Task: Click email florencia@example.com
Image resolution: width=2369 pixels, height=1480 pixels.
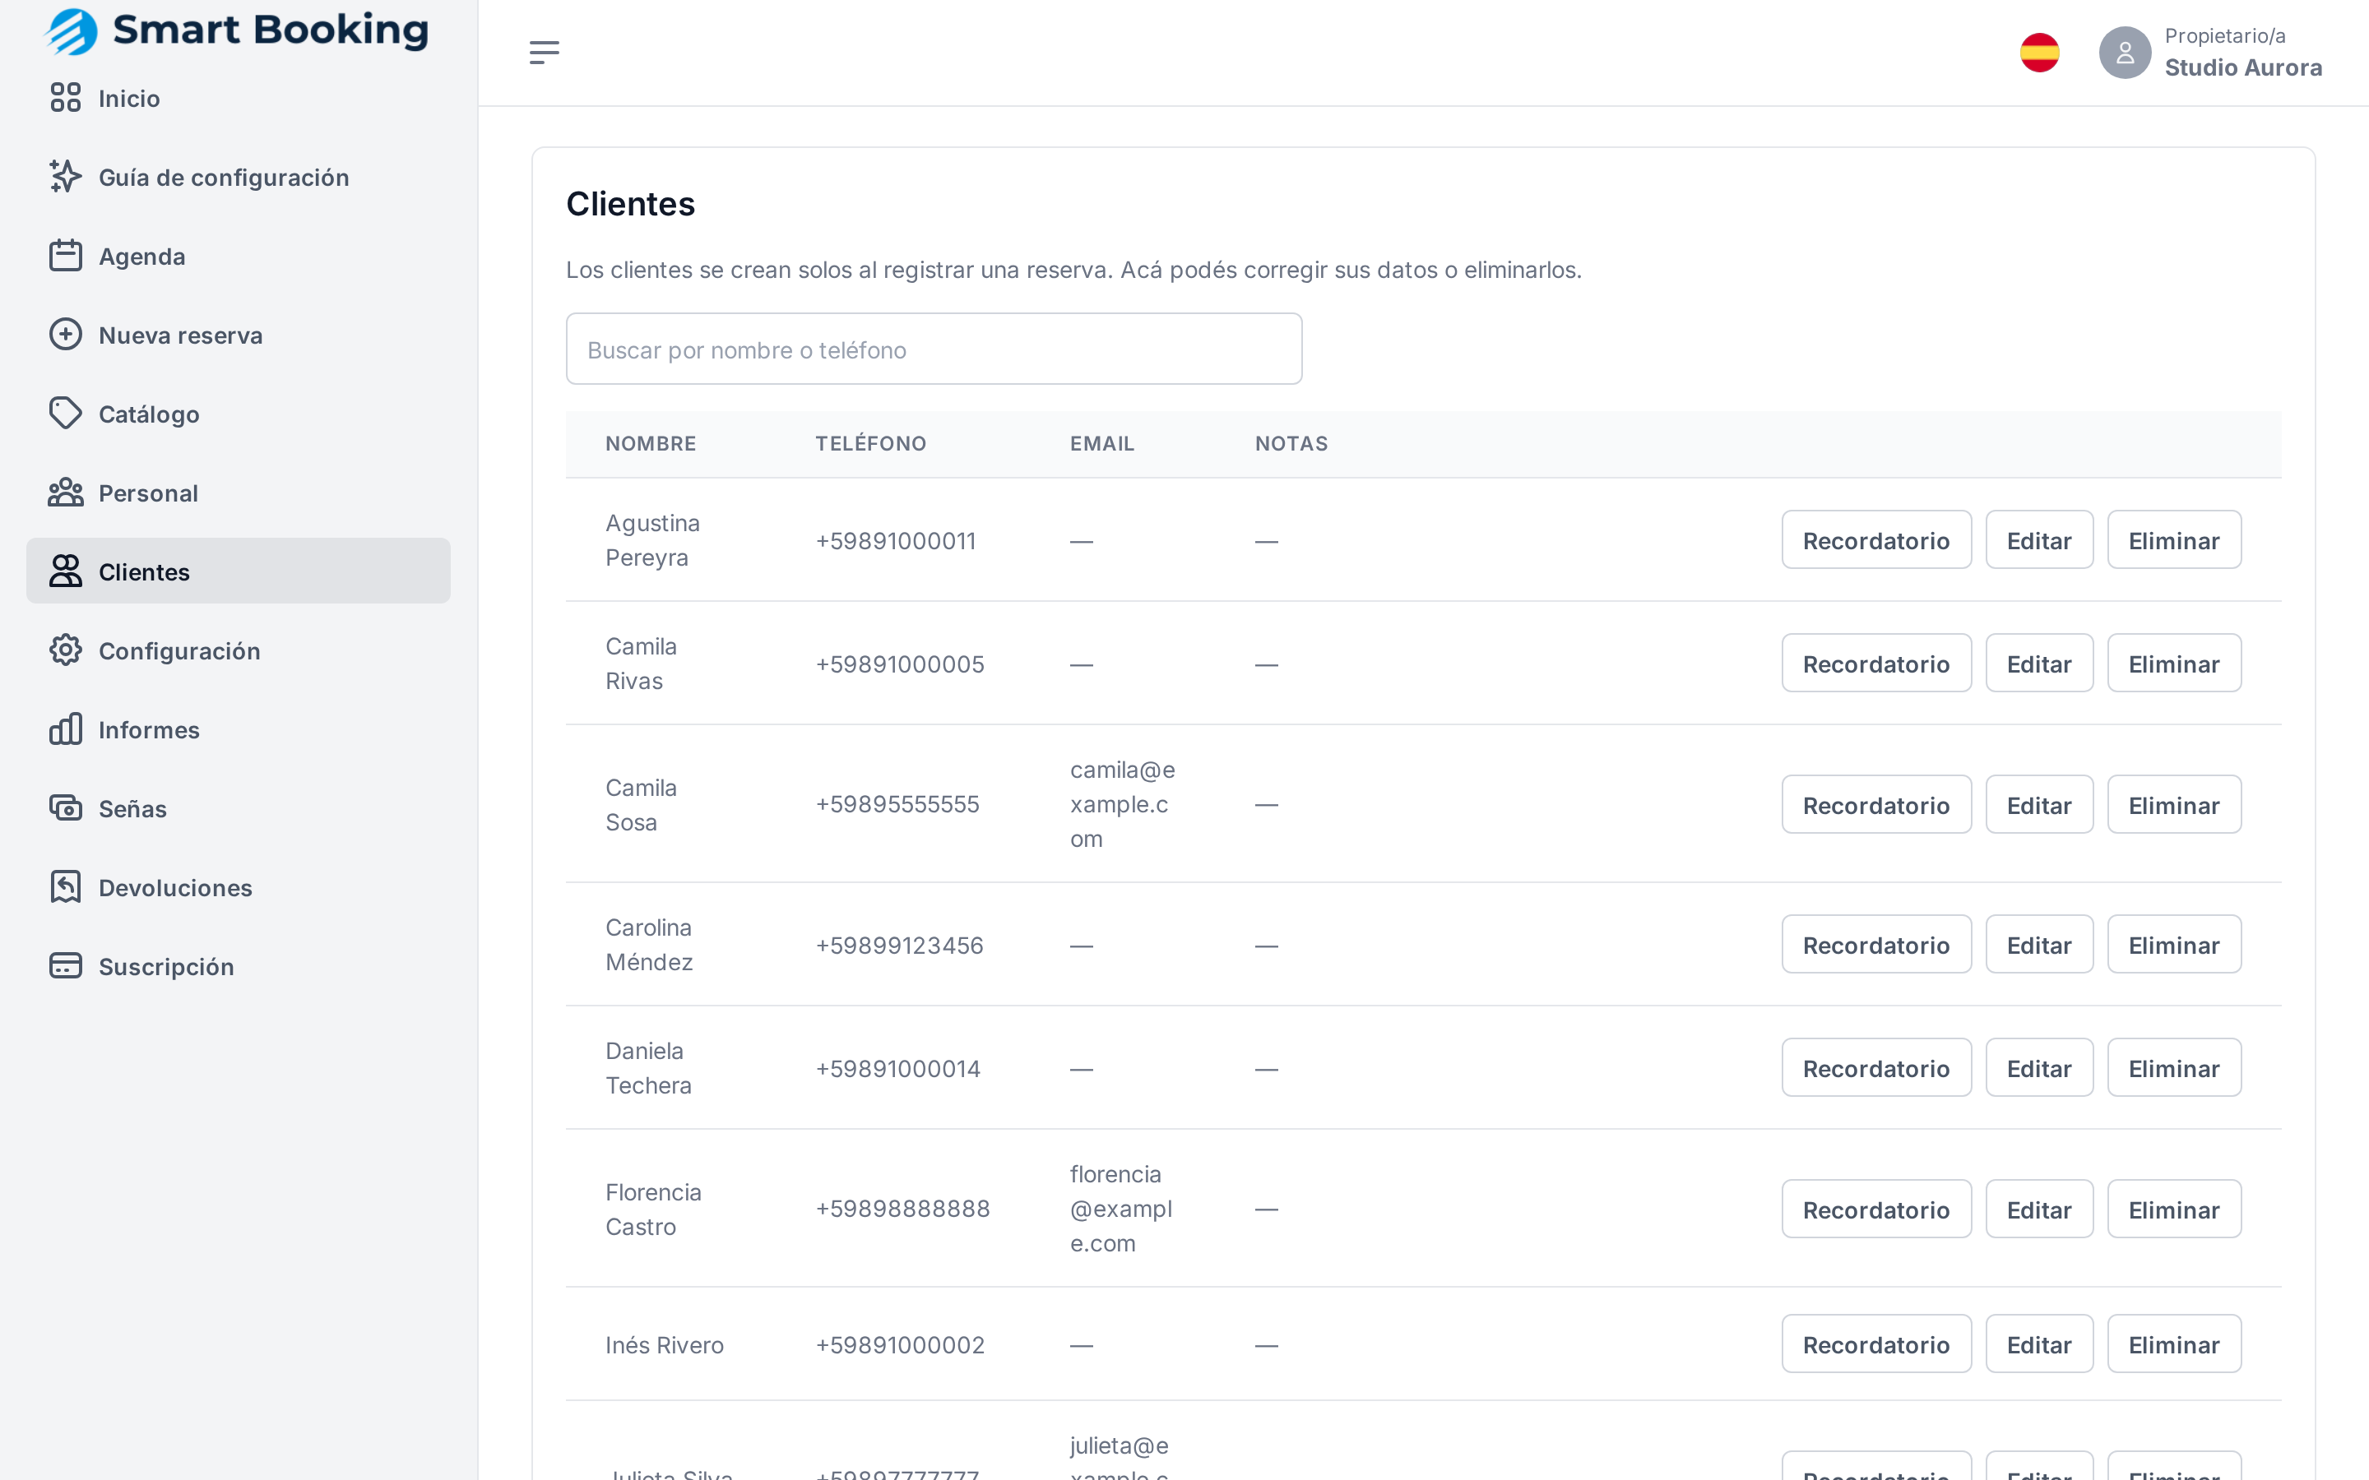Action: [x=1121, y=1209]
